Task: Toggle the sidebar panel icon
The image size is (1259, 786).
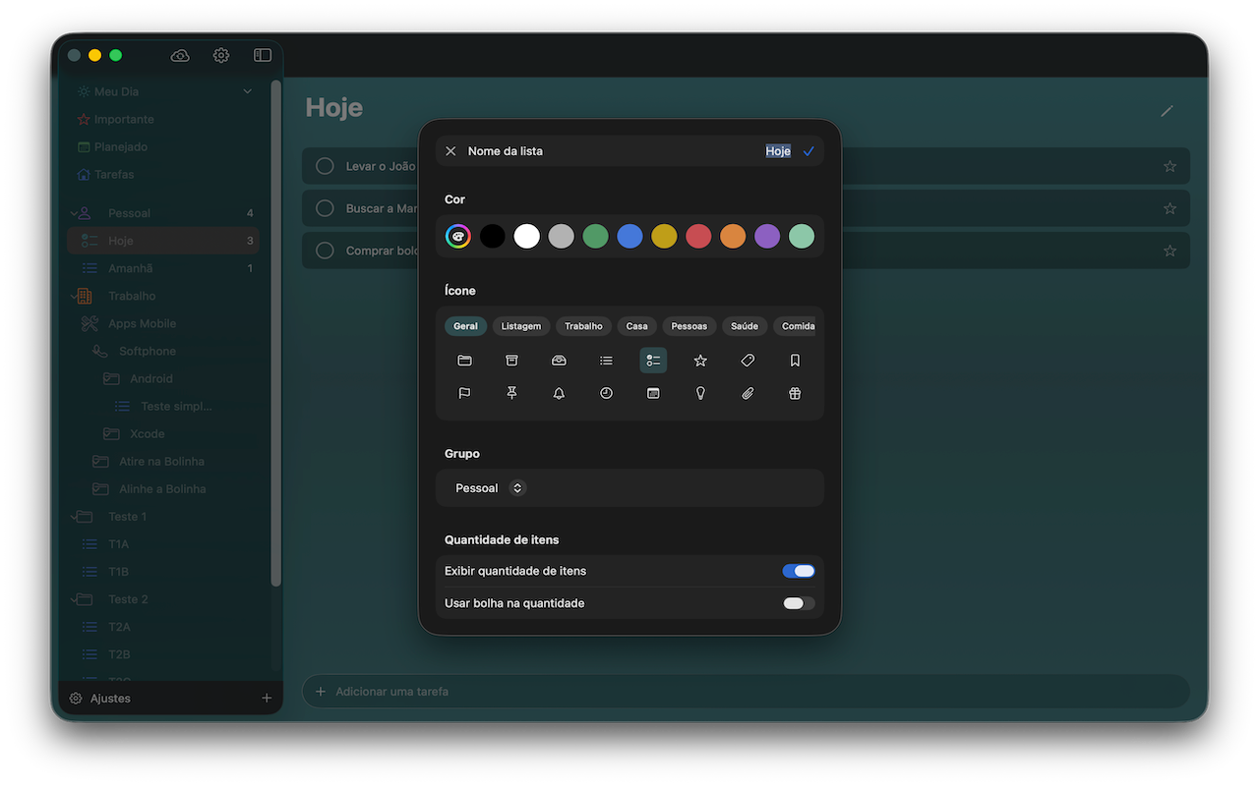Action: (263, 55)
